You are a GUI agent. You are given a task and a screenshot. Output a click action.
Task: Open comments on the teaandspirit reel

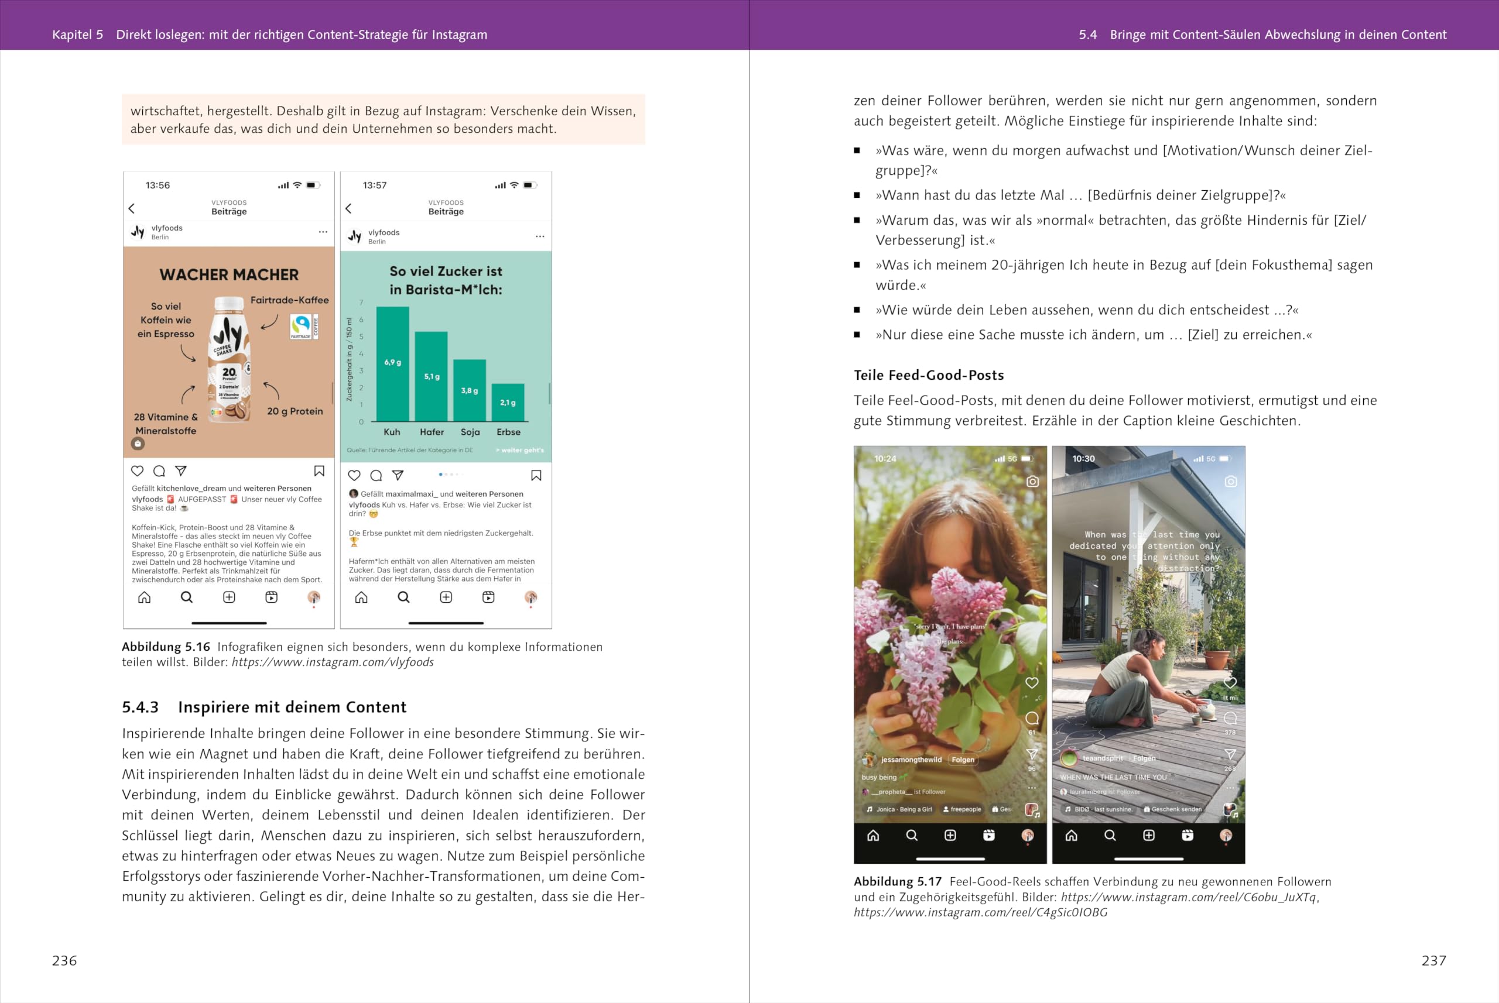(x=1230, y=717)
